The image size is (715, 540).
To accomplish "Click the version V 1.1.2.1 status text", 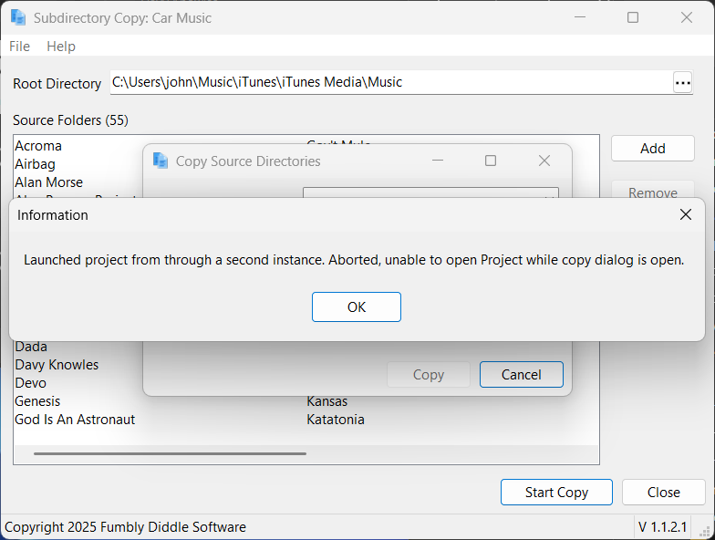I will click(x=662, y=527).
